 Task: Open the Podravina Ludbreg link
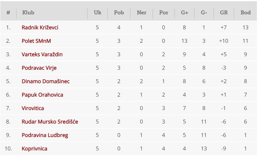point(45,135)
